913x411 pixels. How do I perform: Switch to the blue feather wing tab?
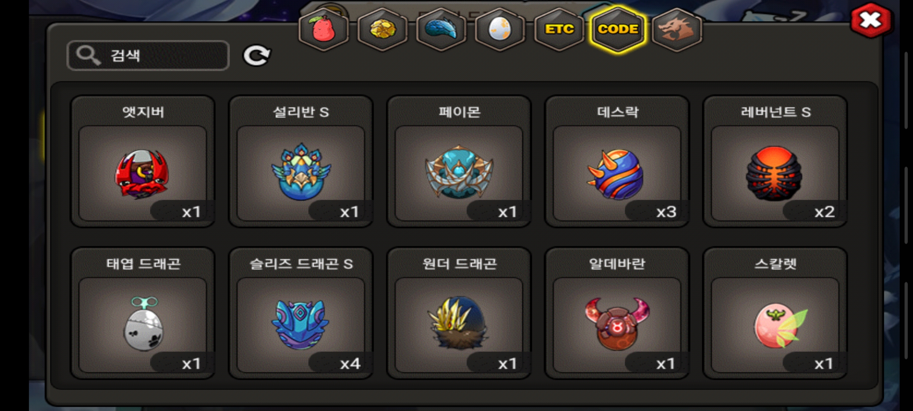[441, 29]
